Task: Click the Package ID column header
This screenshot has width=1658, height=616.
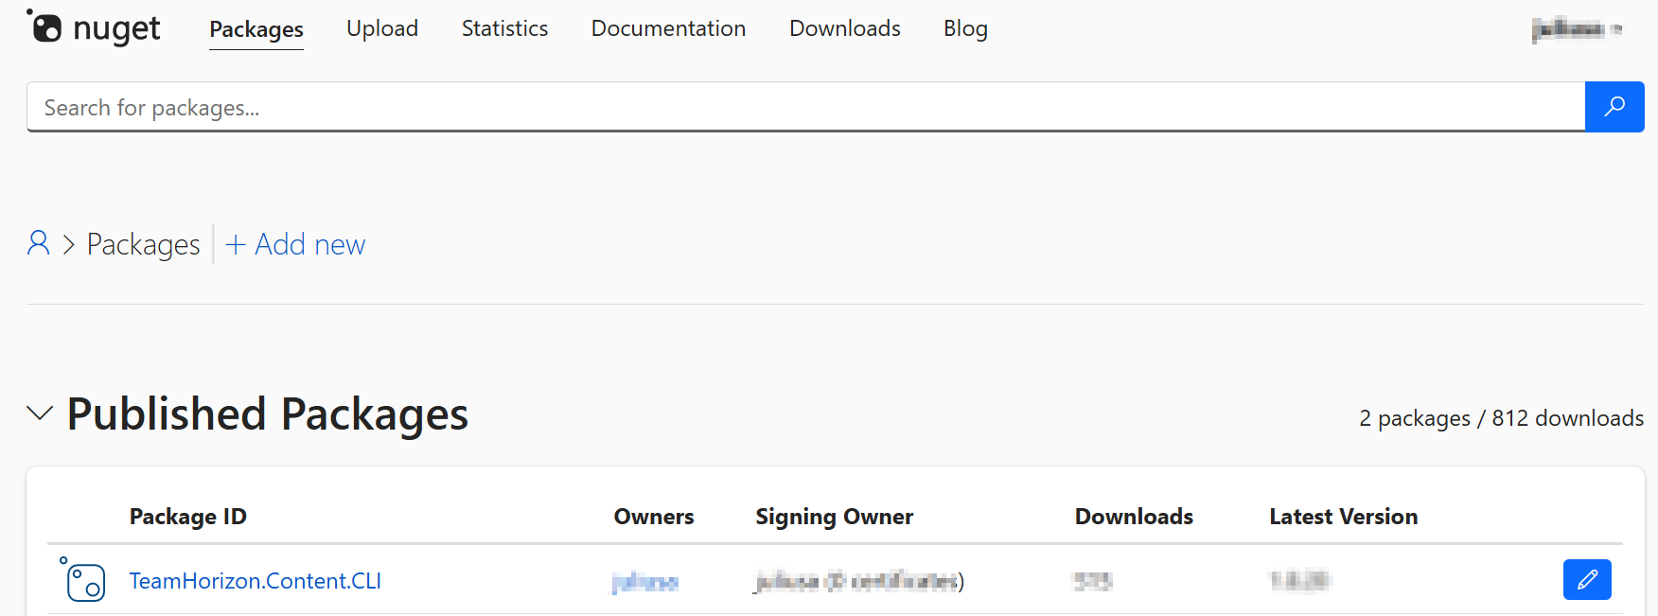Action: pos(188,517)
